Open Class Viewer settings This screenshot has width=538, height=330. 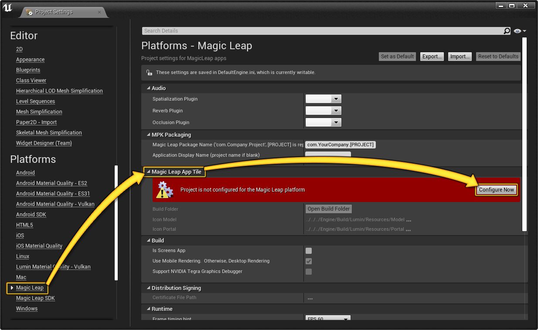(x=31, y=81)
